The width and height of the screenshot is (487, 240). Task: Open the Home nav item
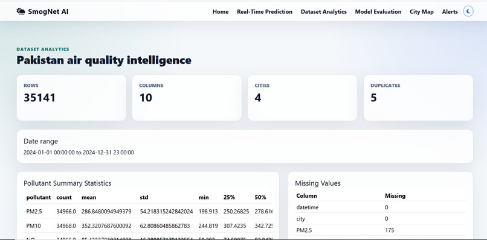pyautogui.click(x=221, y=12)
